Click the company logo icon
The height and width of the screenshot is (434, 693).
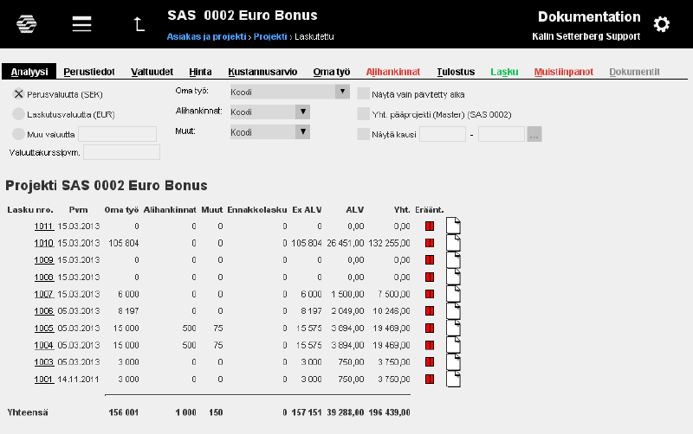point(27,24)
